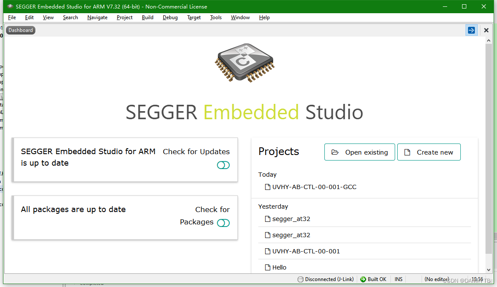Toggle Check for Updates switch
Image resolution: width=497 pixels, height=287 pixels.
(x=223, y=165)
